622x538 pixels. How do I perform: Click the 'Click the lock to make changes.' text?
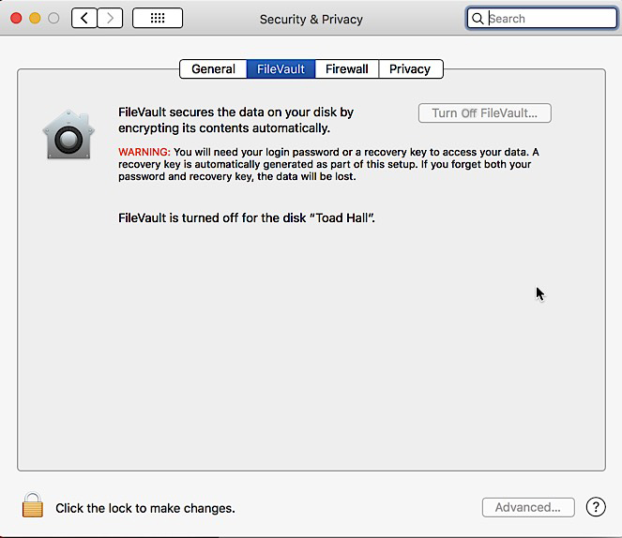coord(145,508)
